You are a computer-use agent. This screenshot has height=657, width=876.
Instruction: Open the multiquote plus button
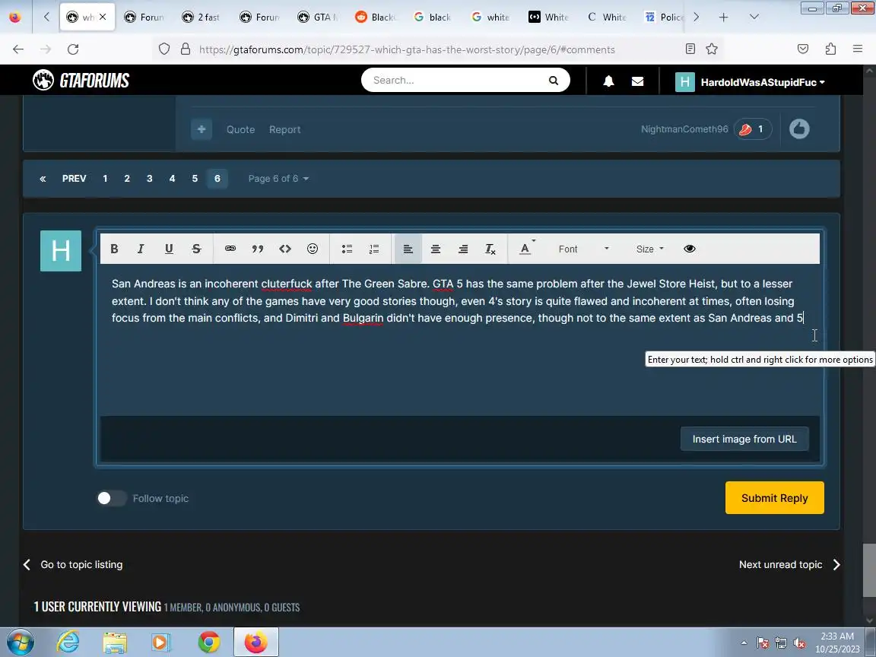201,129
